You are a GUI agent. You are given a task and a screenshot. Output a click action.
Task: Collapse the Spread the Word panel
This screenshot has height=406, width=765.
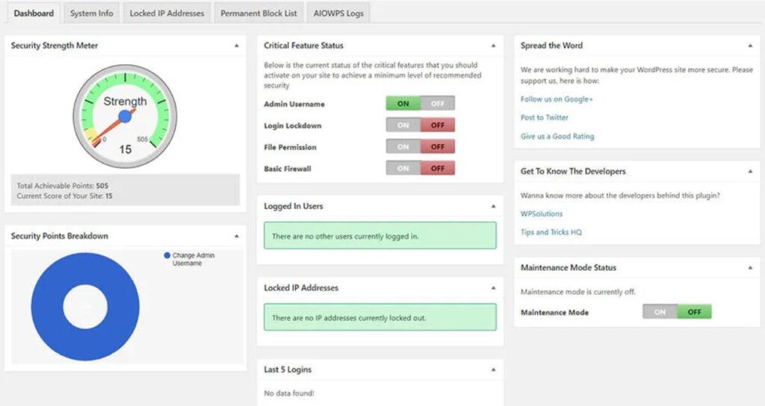[x=749, y=46]
